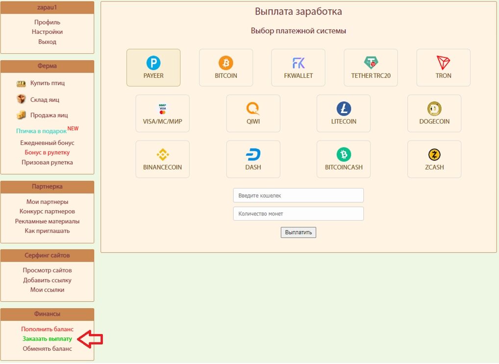499x364 pixels.
Task: Click Заказать выплату link
Action: (x=47, y=339)
